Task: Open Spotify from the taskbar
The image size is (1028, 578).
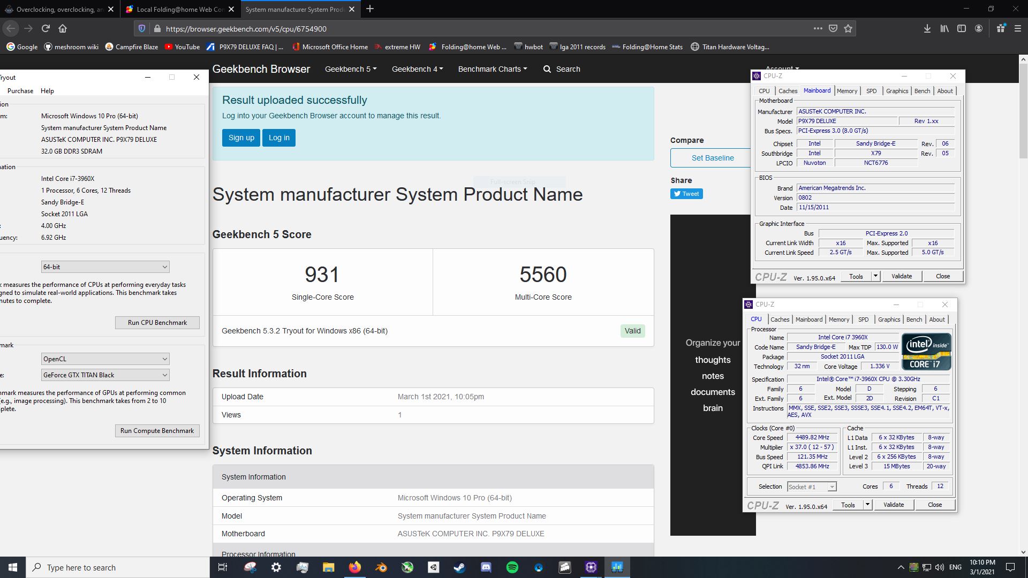Action: tap(512, 567)
